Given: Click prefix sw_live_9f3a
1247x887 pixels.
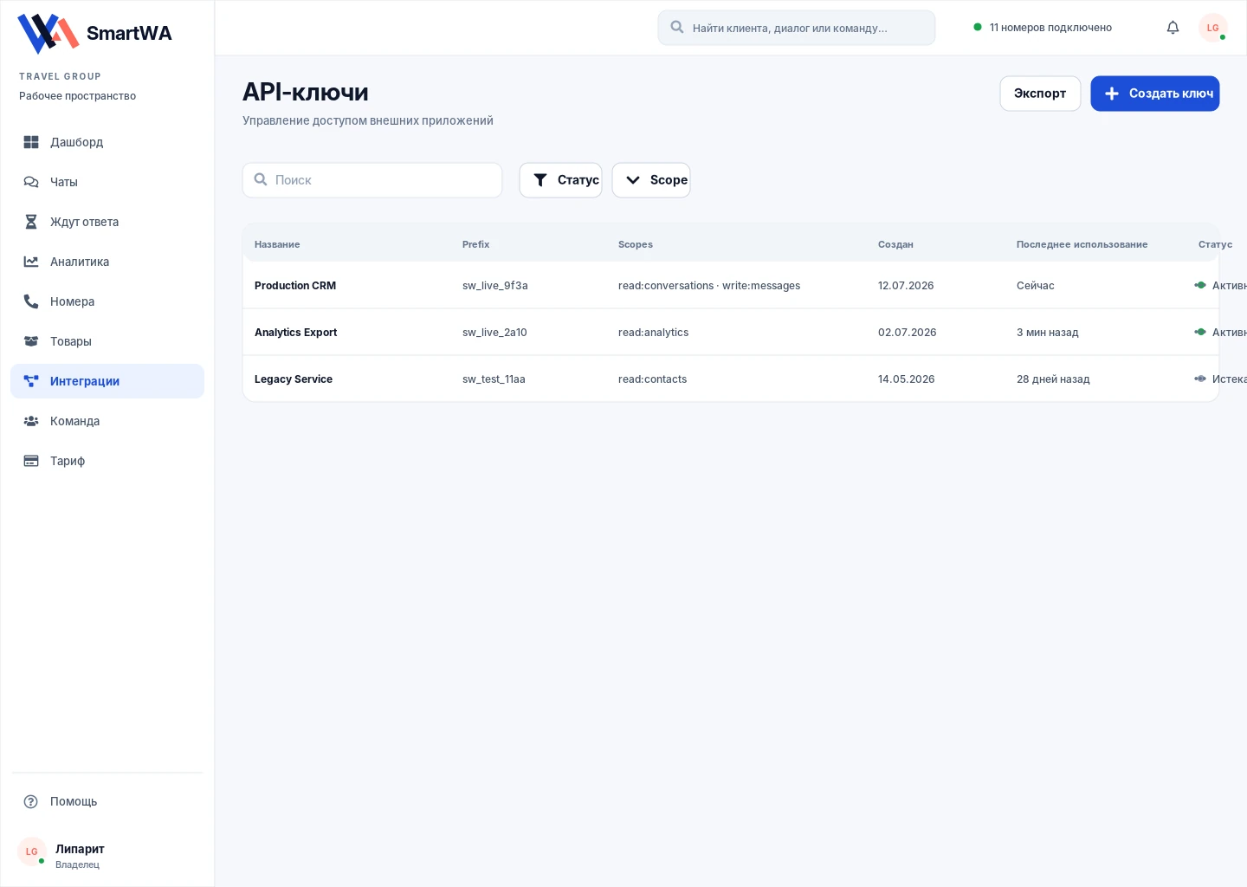Looking at the screenshot, I should 495,286.
